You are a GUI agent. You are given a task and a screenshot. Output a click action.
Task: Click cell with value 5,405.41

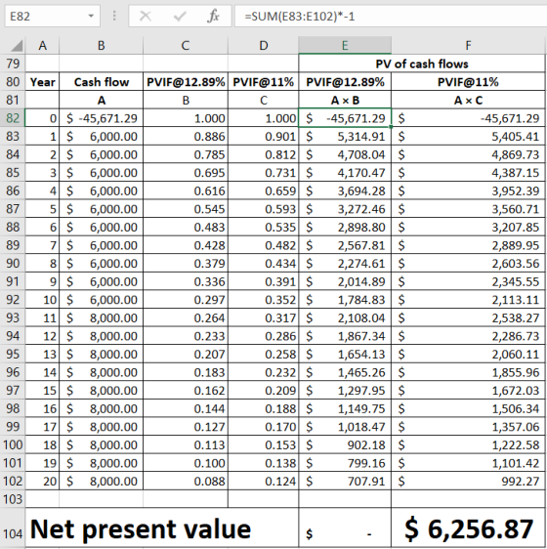click(x=468, y=136)
